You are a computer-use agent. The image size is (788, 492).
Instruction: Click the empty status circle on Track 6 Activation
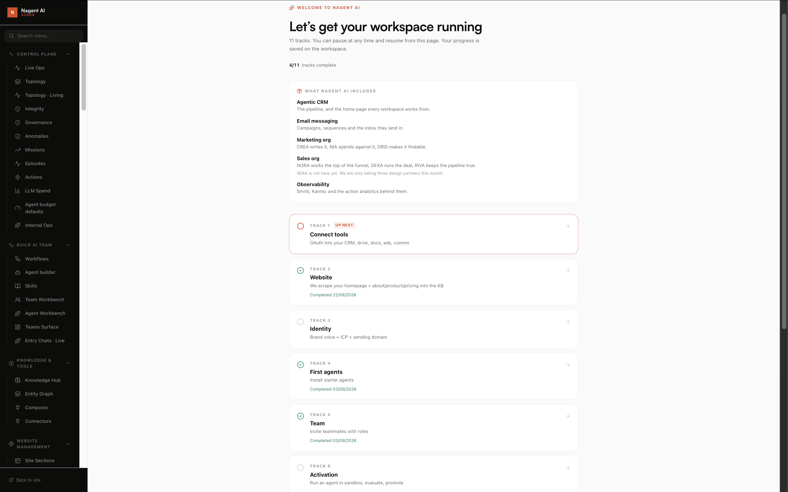pyautogui.click(x=300, y=468)
